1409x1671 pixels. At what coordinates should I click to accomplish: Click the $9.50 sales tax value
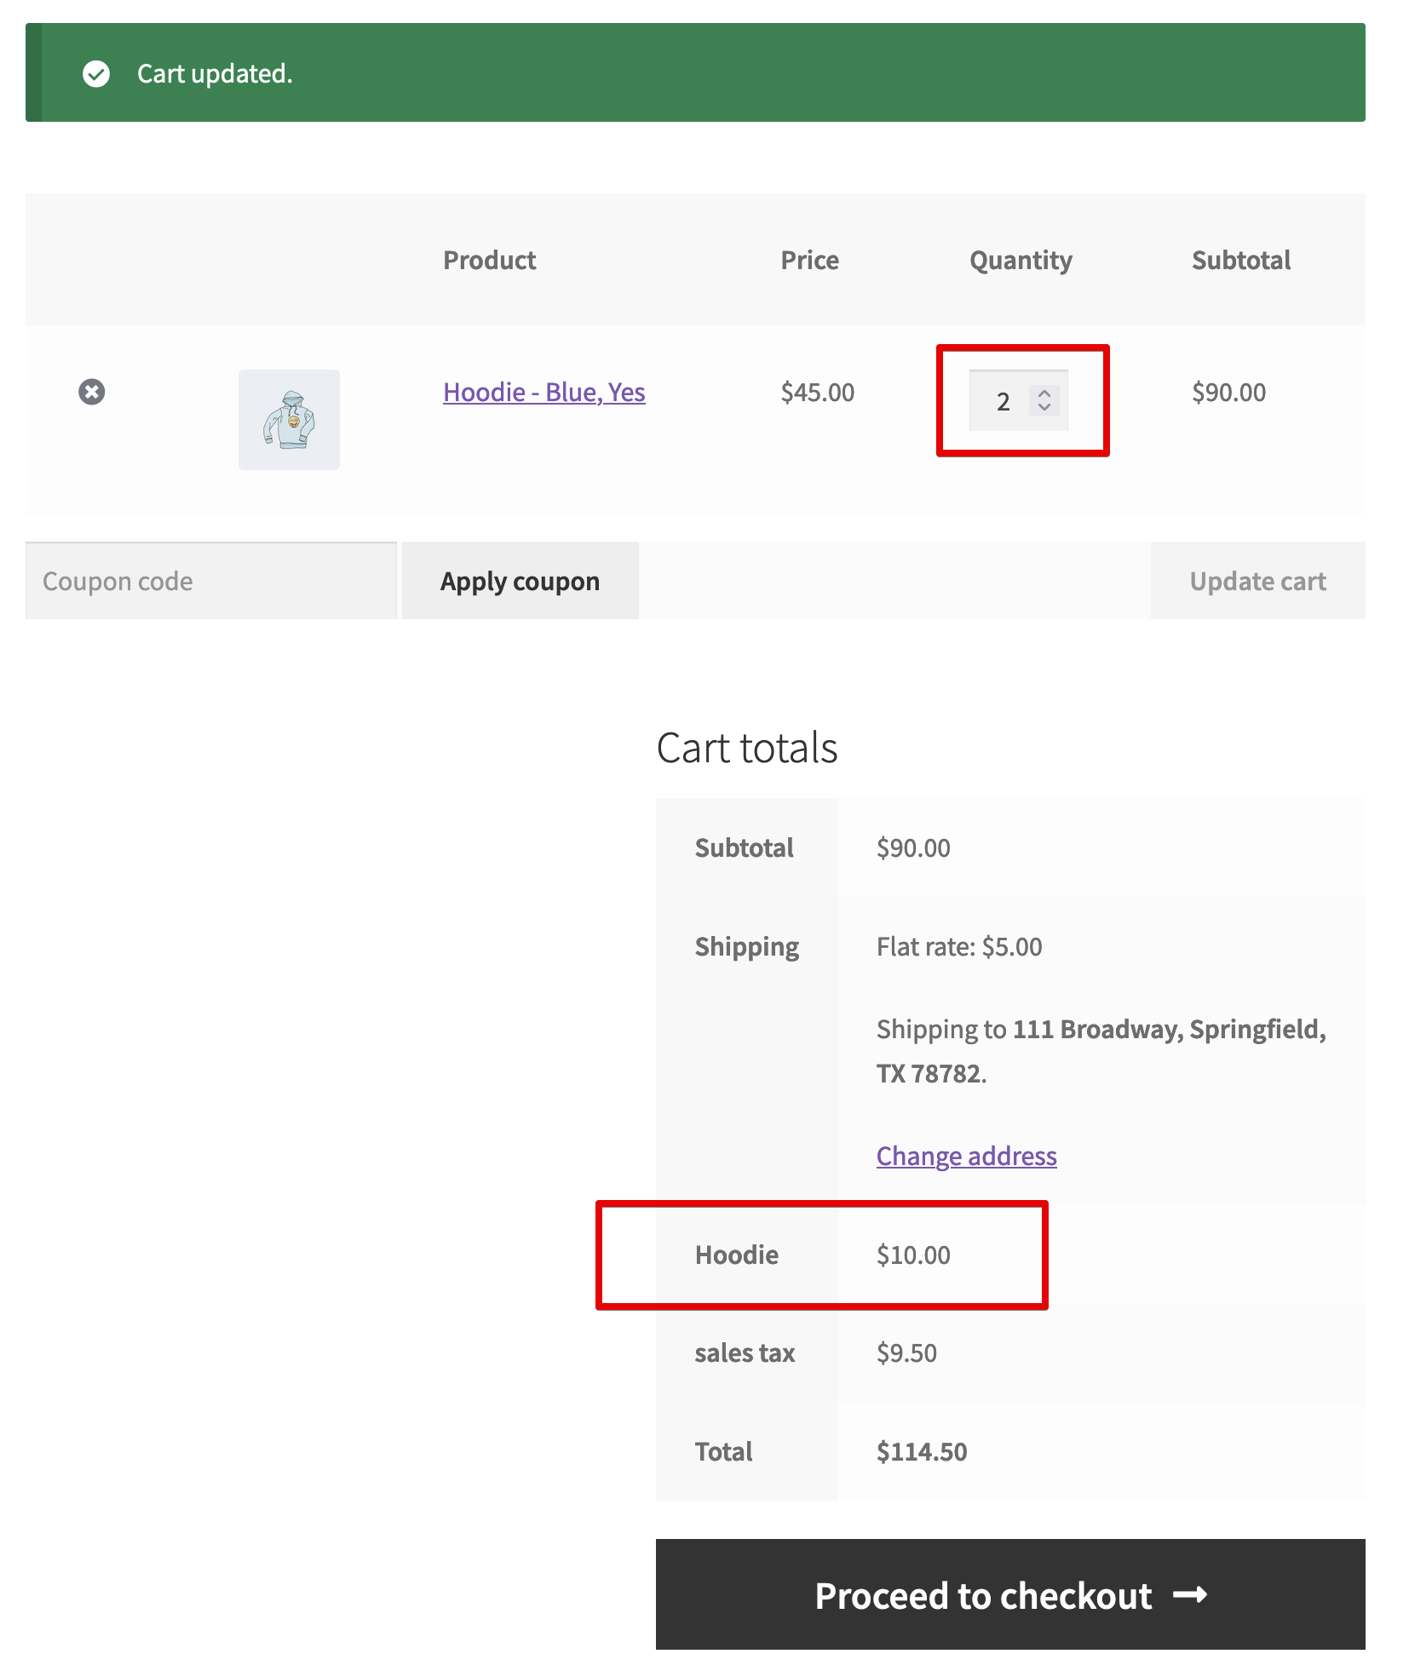[906, 1352]
